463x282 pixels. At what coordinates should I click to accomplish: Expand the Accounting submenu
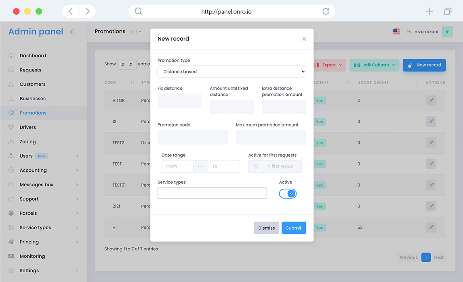click(x=77, y=170)
